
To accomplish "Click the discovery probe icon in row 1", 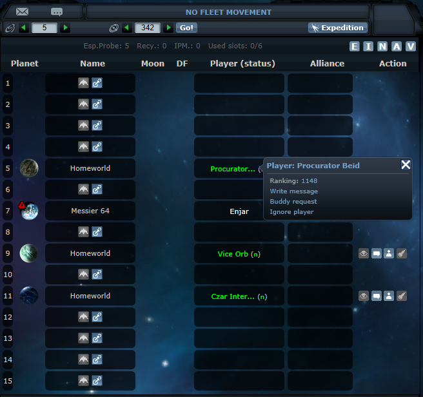I will pyautogui.click(x=97, y=82).
